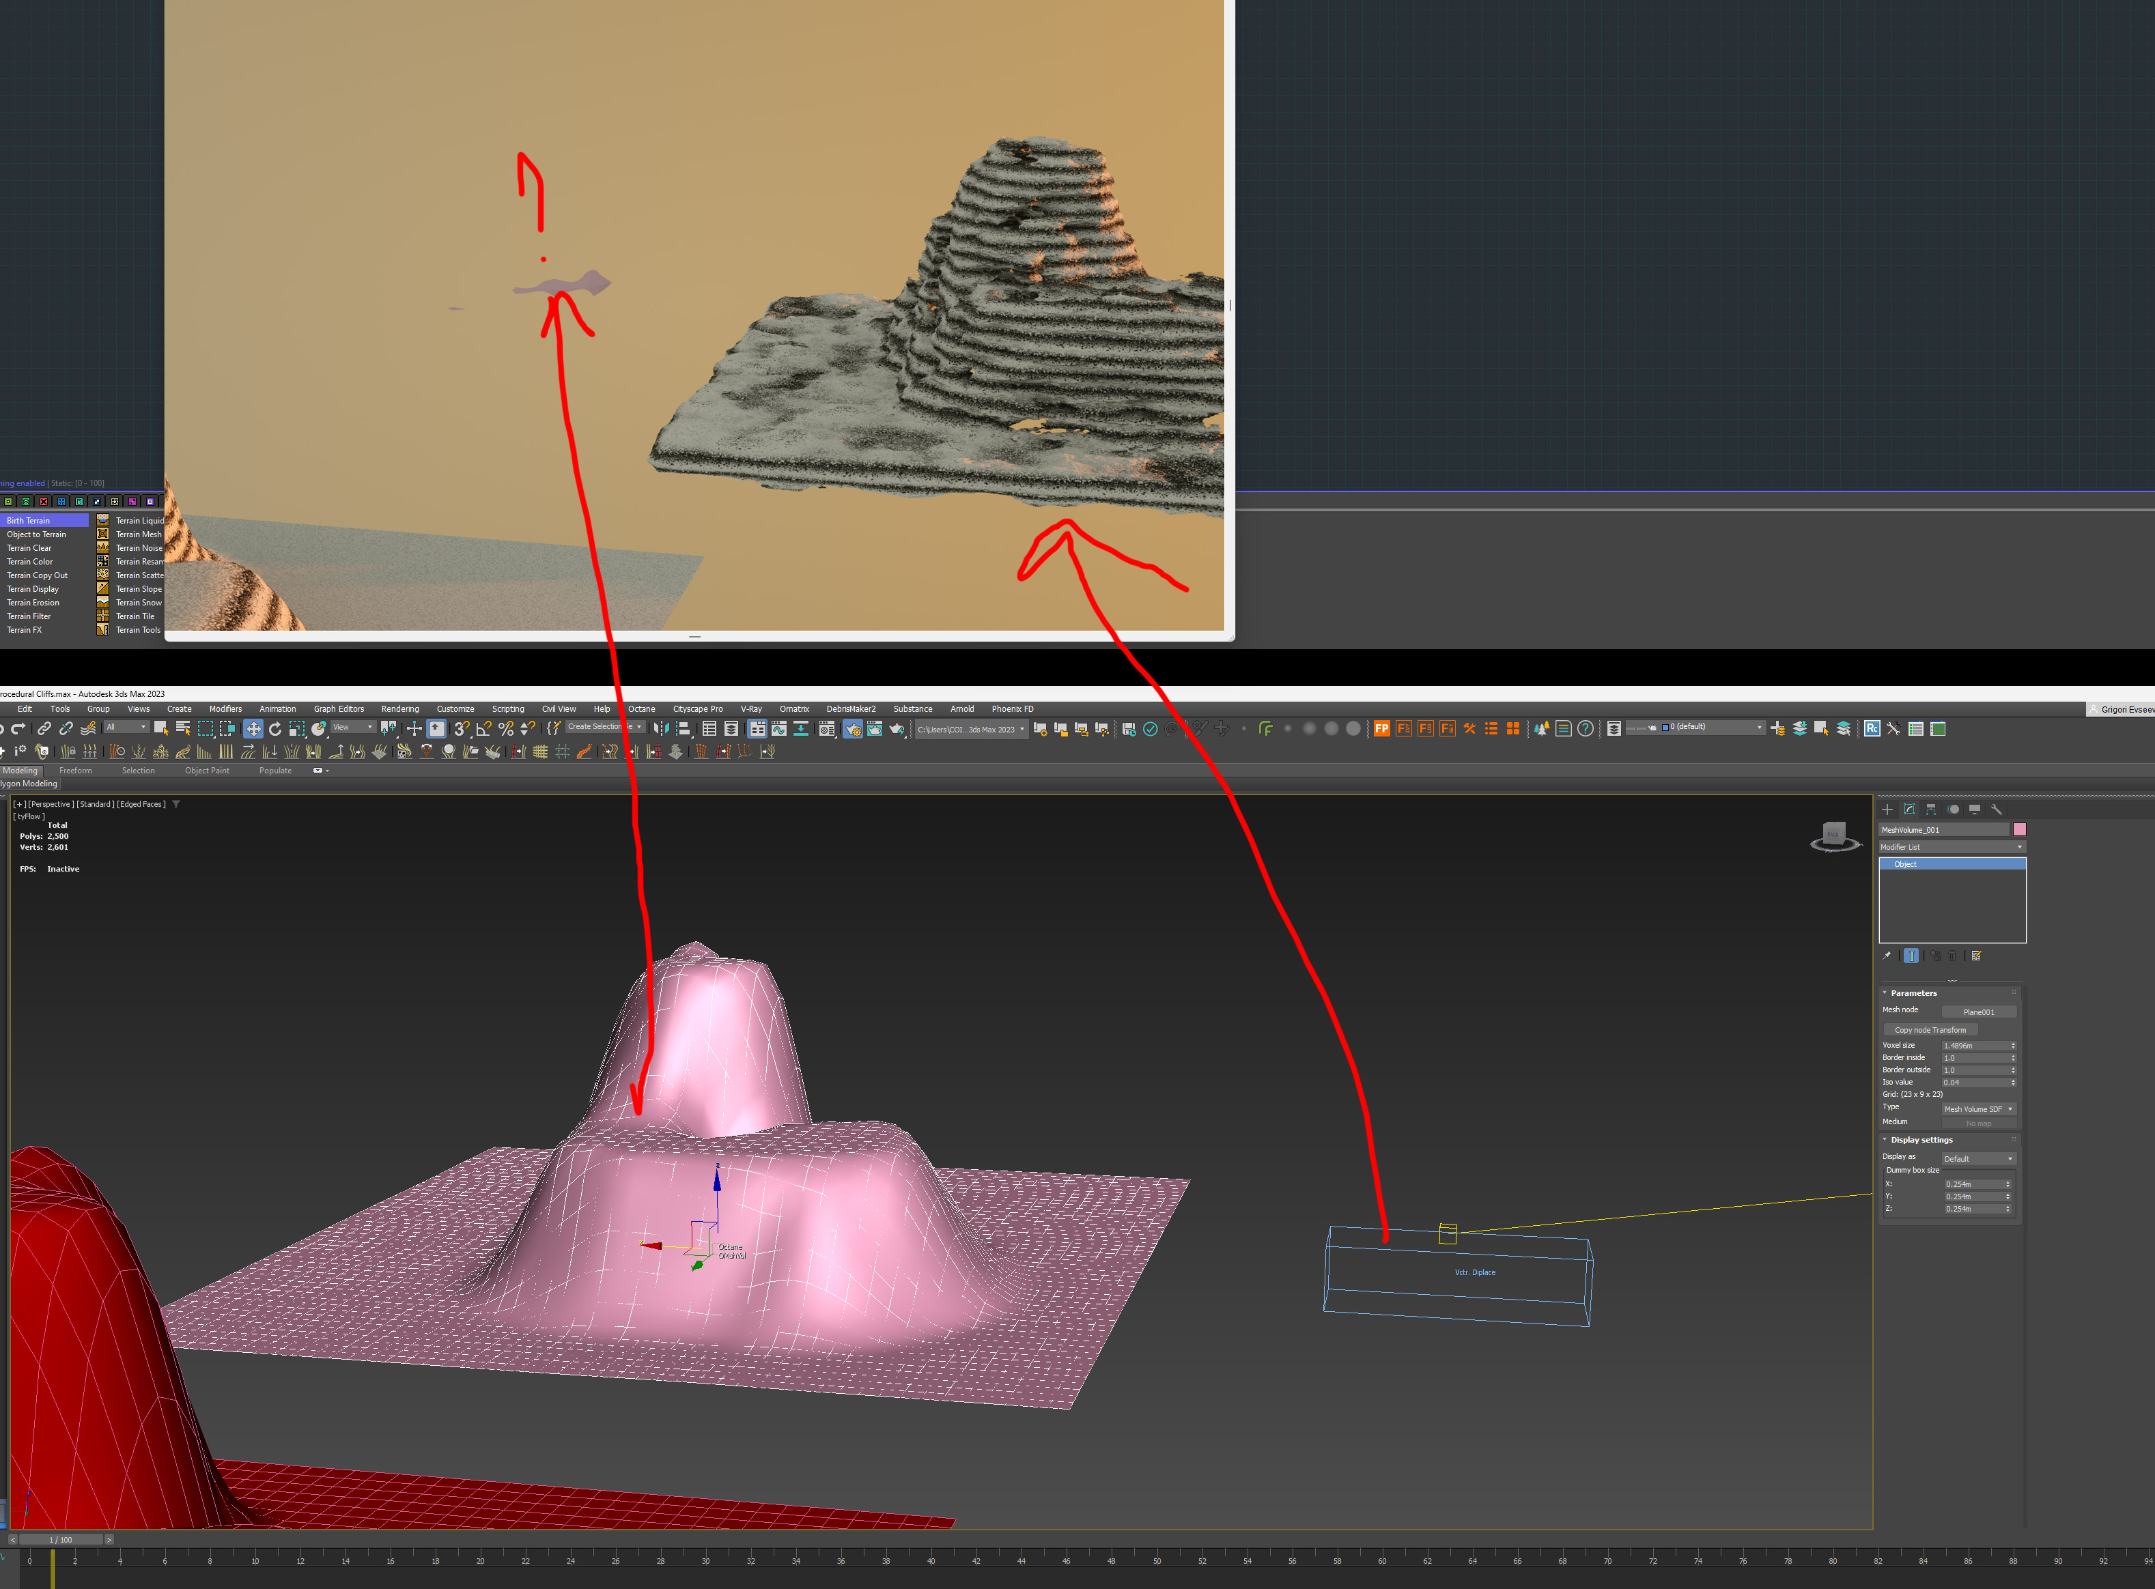This screenshot has width=2155, height=1589.
Task: Switch to the Object Paint ribbon tab
Action: pos(207,771)
